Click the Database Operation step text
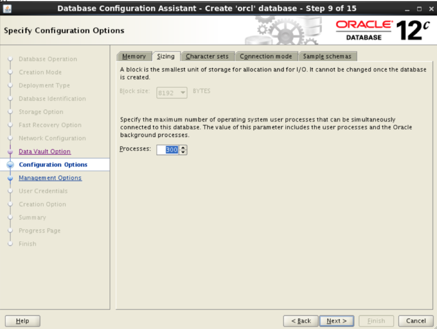The image size is (437, 329). click(48, 59)
